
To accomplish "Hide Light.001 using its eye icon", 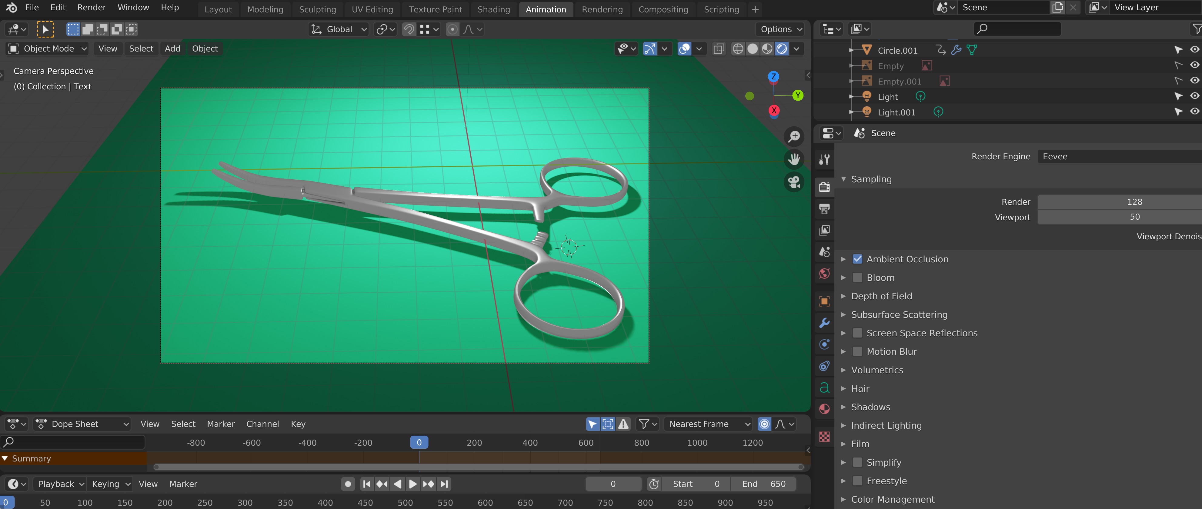I will [1194, 111].
